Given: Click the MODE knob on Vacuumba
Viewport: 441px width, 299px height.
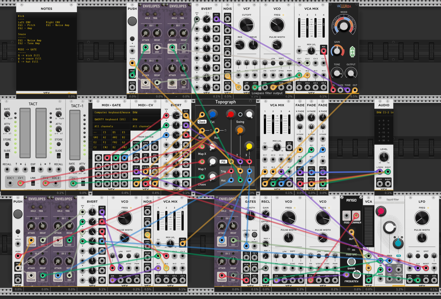Looking at the screenshot, I should point(344,26).
